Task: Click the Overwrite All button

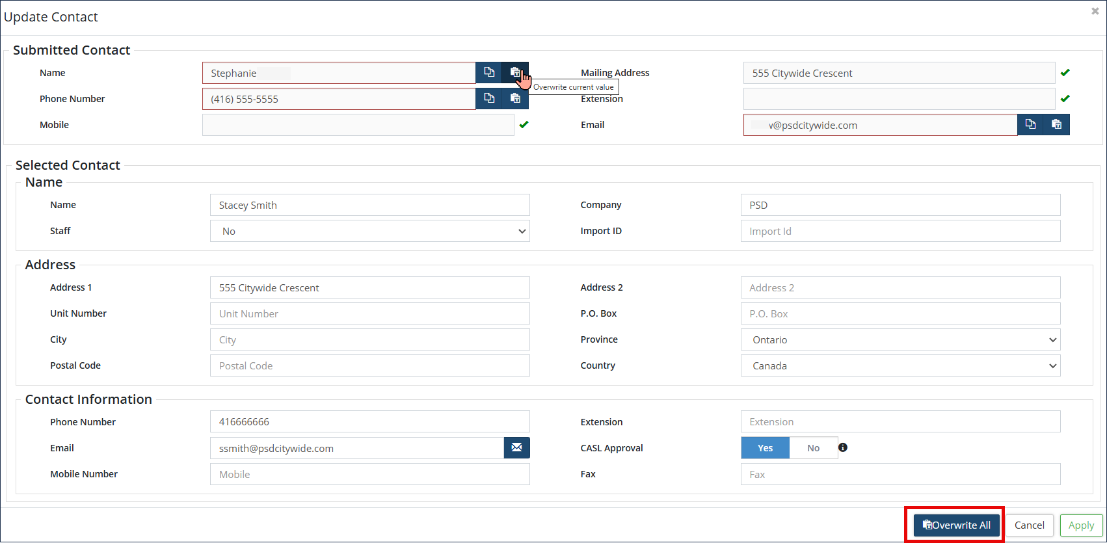Action: [x=956, y=525]
